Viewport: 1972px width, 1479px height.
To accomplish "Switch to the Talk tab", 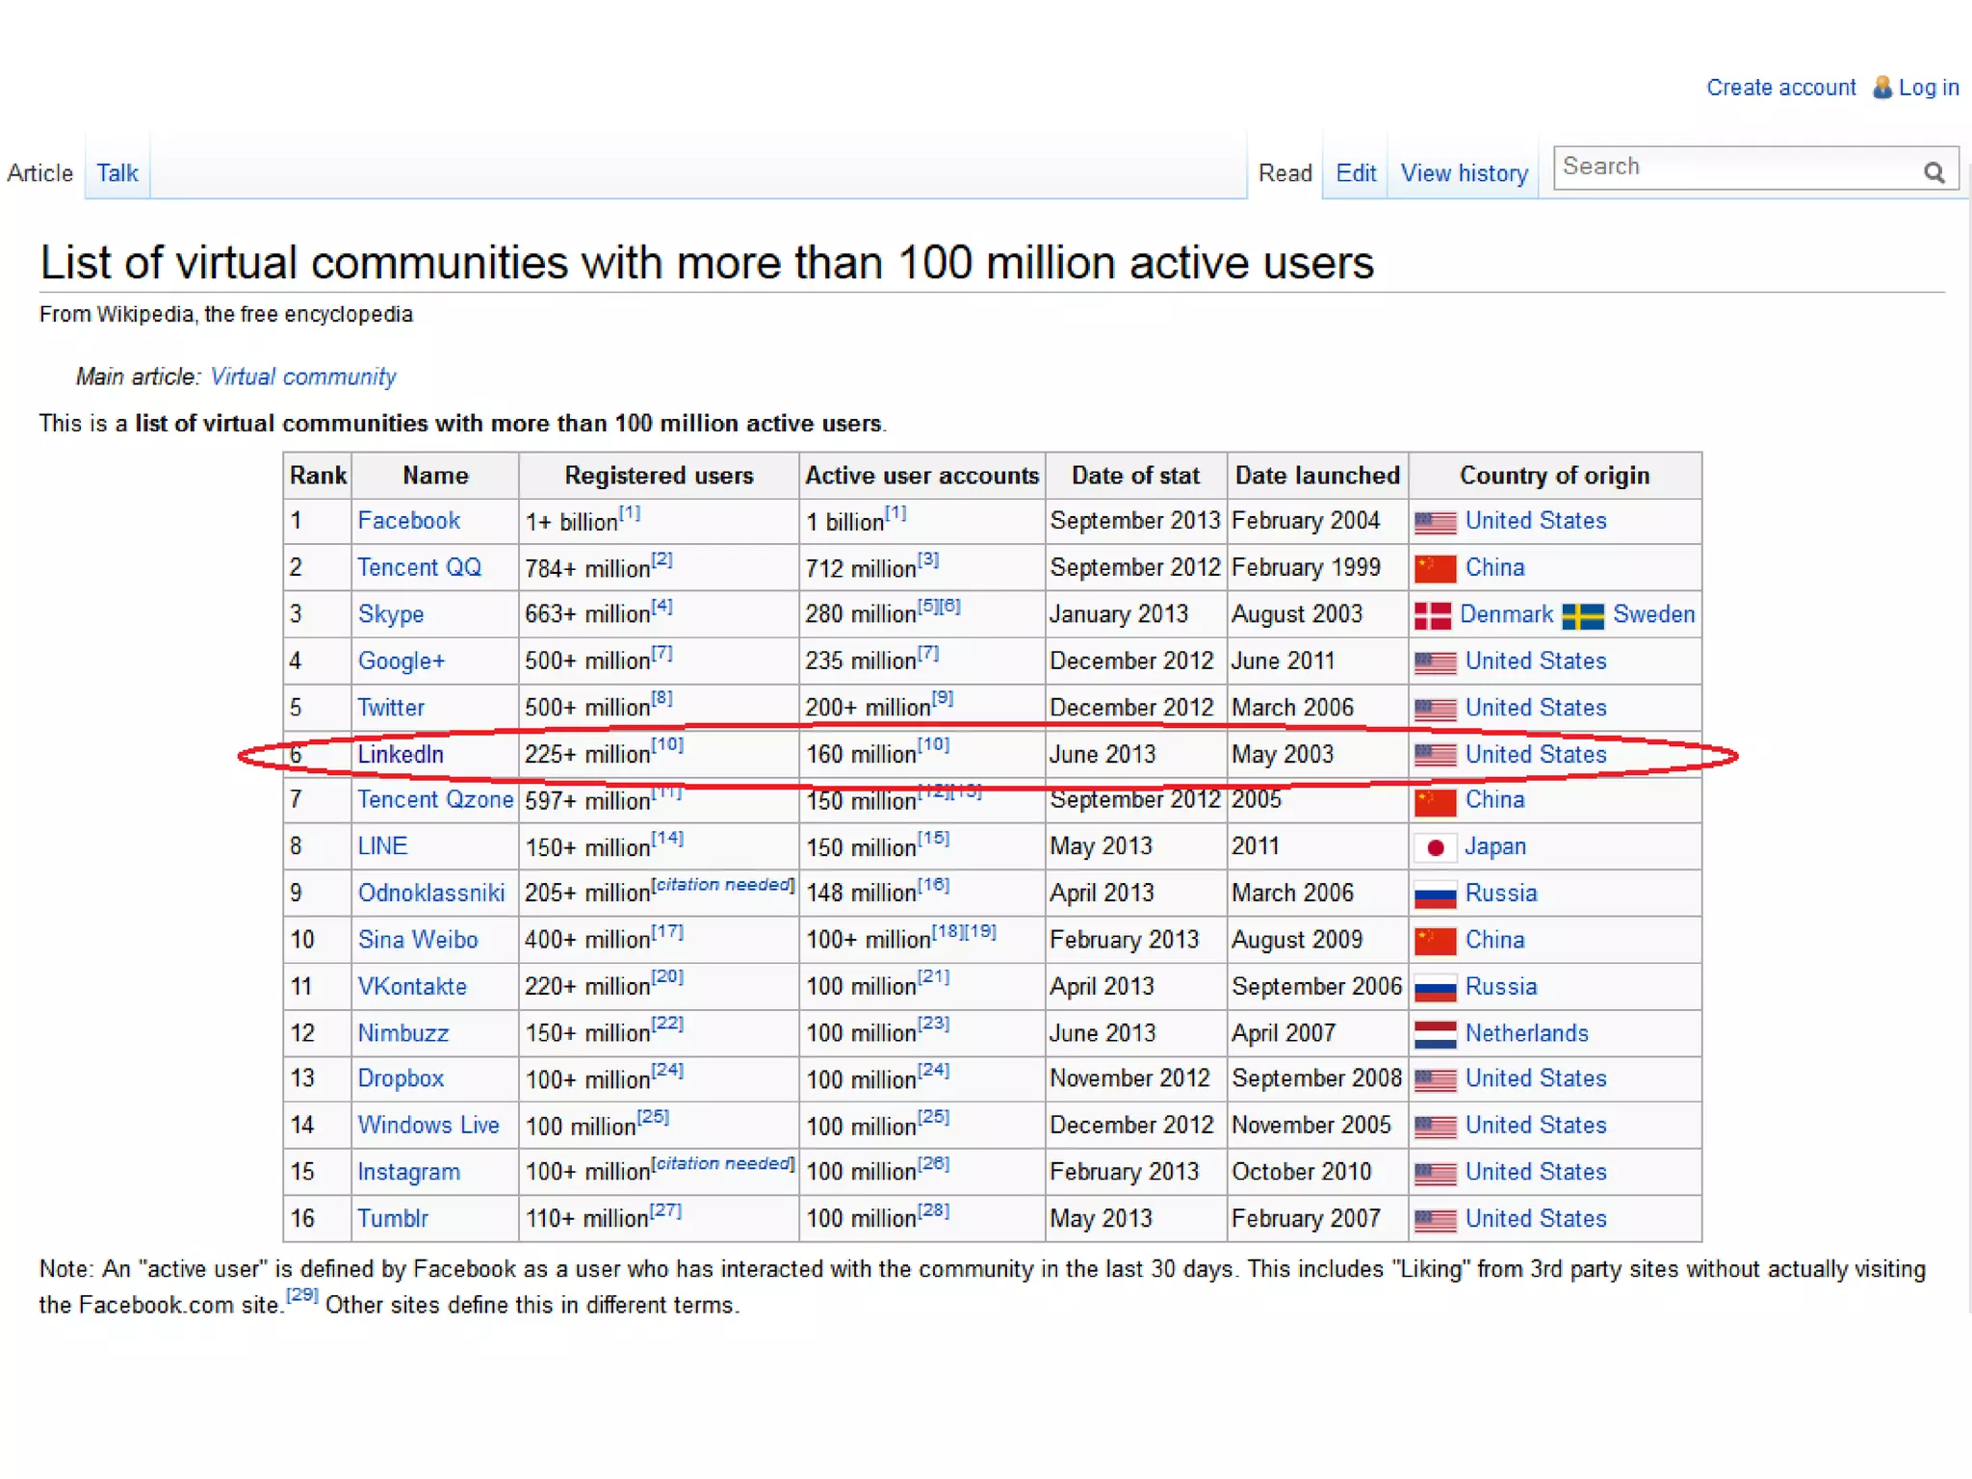I will (117, 173).
